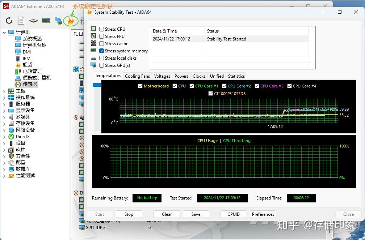Image resolution: width=365 pixels, height=240 pixels.
Task: Stop the stability test
Action: [129, 214]
